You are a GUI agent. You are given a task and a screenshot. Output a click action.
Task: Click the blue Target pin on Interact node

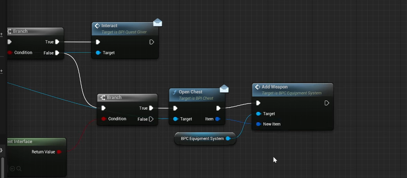coord(98,53)
